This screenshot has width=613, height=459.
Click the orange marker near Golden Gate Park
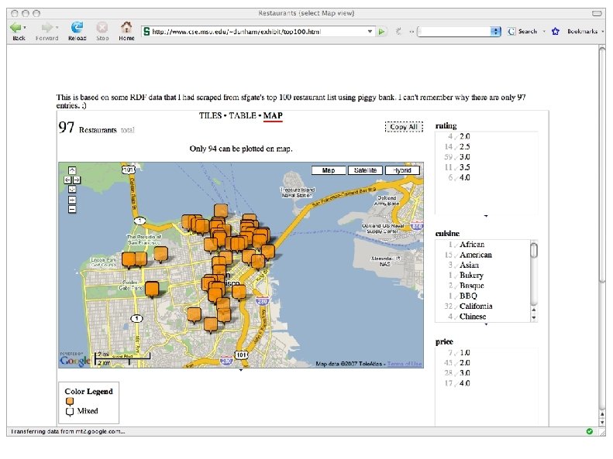pyautogui.click(x=152, y=289)
